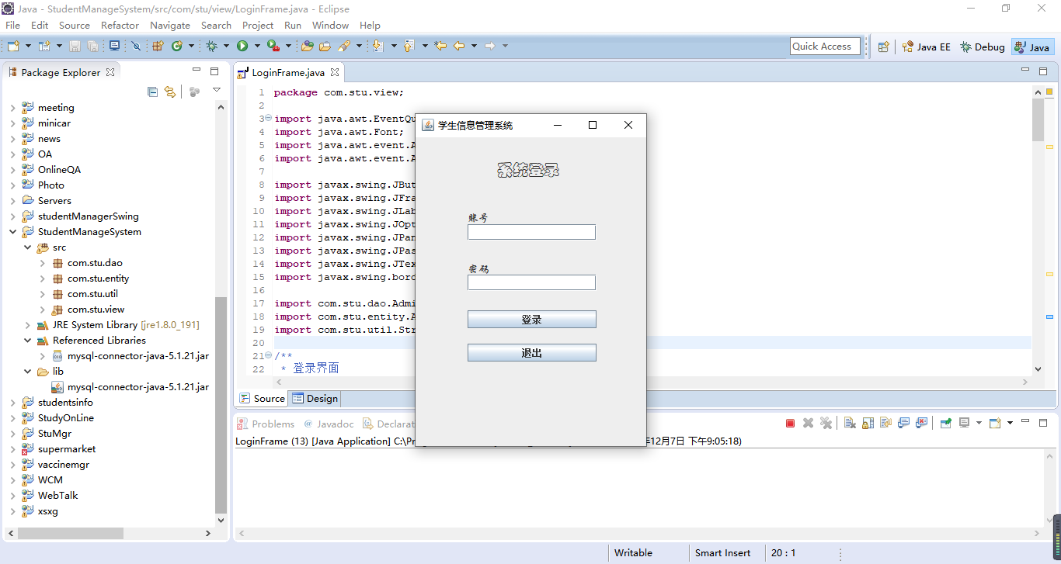Click the Search flashlight icon
Screen dimensions: 1061x564
344,46
